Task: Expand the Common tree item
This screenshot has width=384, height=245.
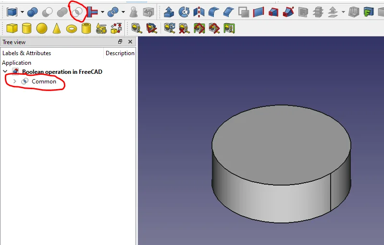Action: coord(14,82)
